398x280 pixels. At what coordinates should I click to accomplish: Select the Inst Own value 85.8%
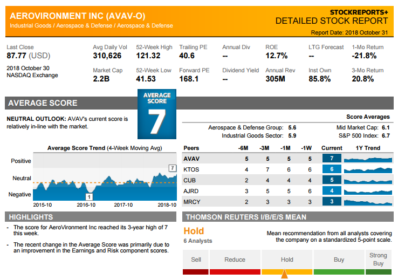[320, 79]
